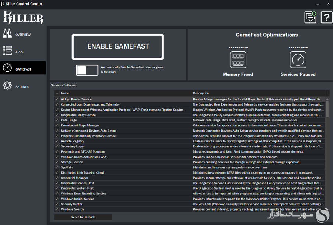This screenshot has height=225, width=333.
Task: Toggle automatic GameFast enable switch
Action: tap(87, 70)
